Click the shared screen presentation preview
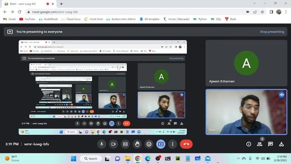The width and height of the screenshot is (291, 164). (x=103, y=87)
